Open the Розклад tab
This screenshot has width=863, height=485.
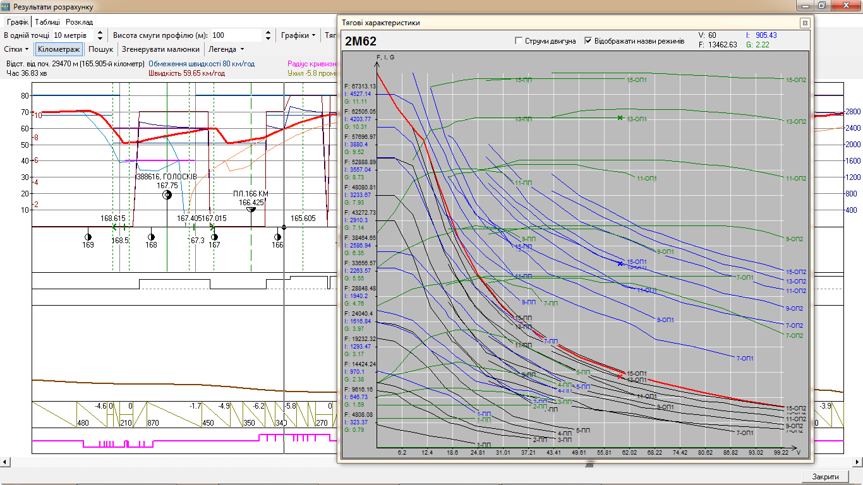79,22
